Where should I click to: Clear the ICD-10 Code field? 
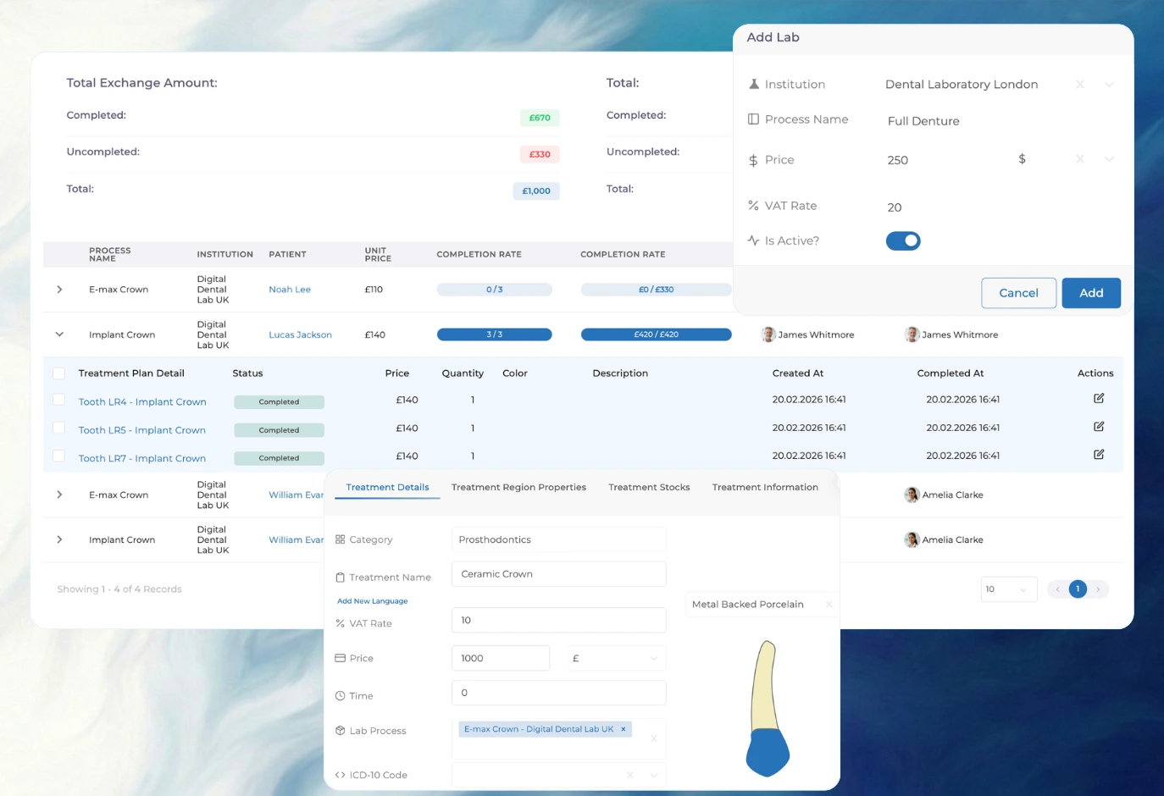[x=629, y=775]
